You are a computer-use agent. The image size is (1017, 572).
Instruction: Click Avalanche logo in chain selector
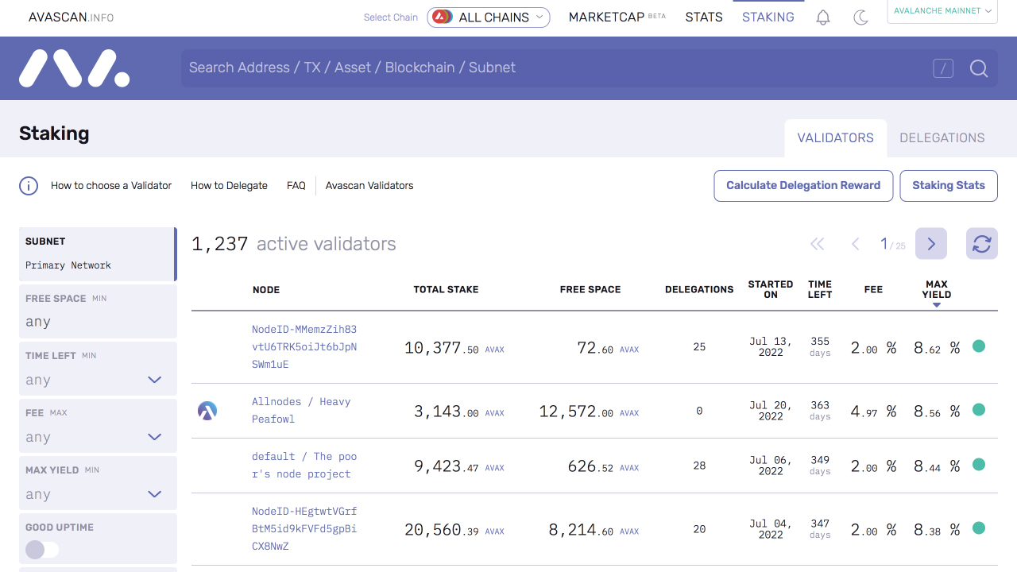coord(443,17)
